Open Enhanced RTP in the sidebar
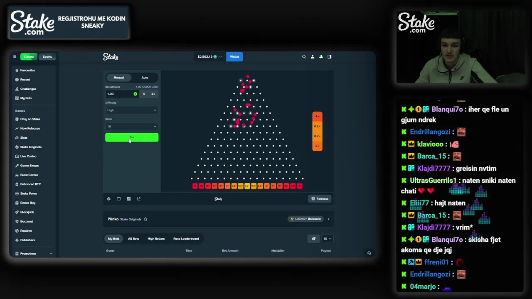 click(x=30, y=184)
